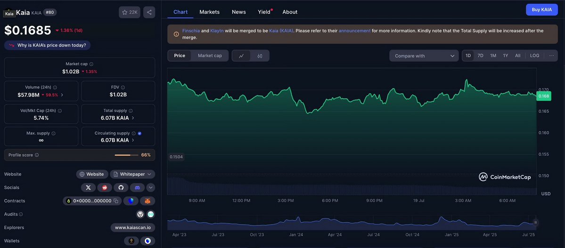565x248 pixels.
Task: Open the News tab
Action: point(239,12)
